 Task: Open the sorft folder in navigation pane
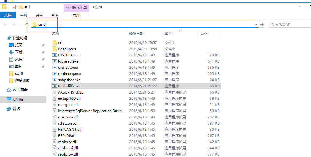[x=19, y=73]
